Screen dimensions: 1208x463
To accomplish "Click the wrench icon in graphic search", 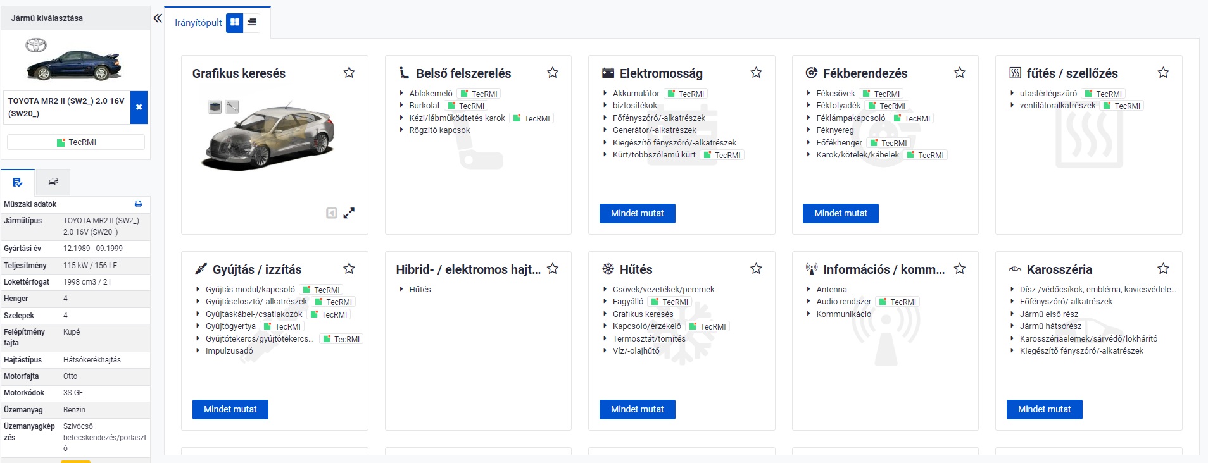I will pos(232,107).
